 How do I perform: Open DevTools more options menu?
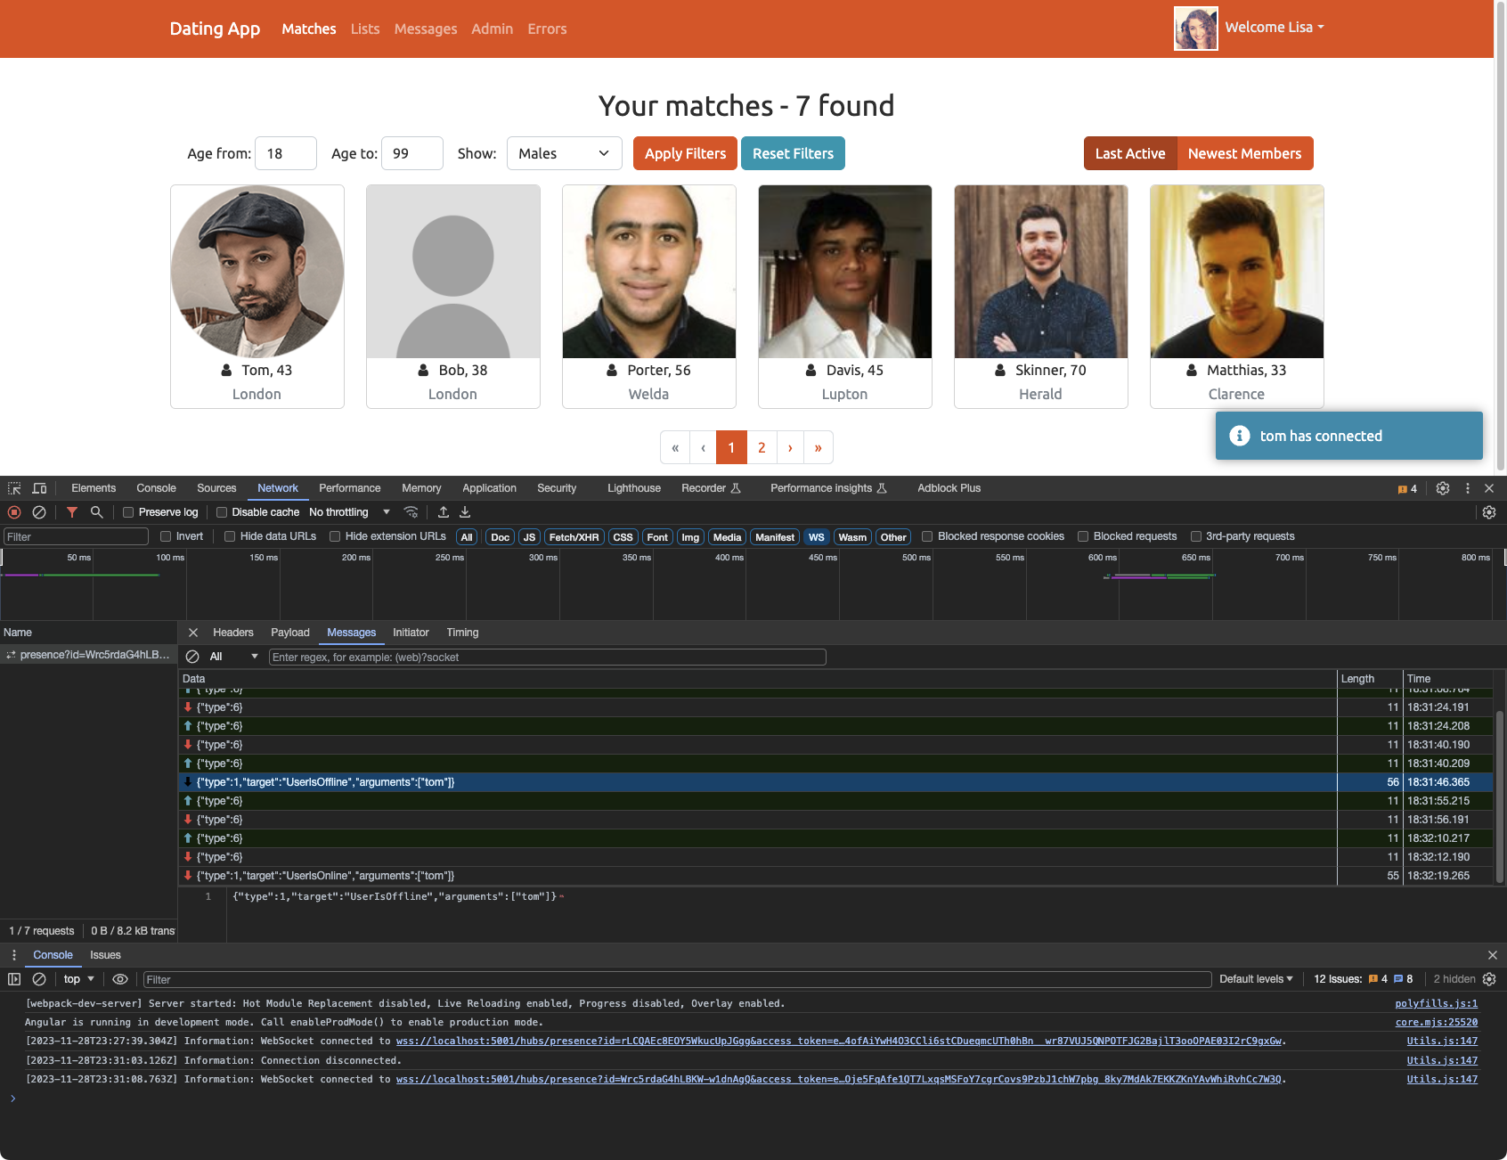(x=1468, y=488)
